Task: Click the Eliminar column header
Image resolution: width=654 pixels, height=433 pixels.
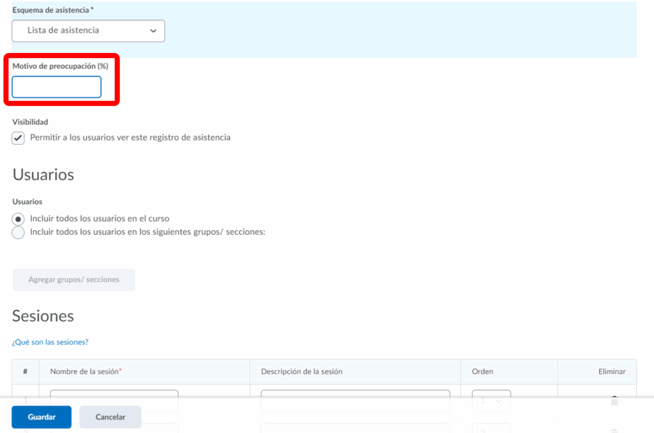Action: pyautogui.click(x=611, y=371)
